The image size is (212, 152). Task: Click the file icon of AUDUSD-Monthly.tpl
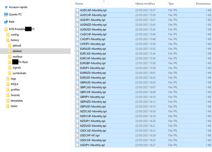coord(77,29)
